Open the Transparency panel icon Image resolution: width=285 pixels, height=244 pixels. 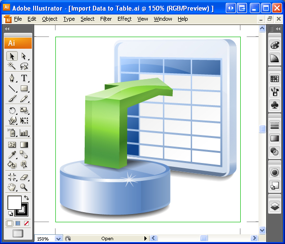[x=274, y=151]
